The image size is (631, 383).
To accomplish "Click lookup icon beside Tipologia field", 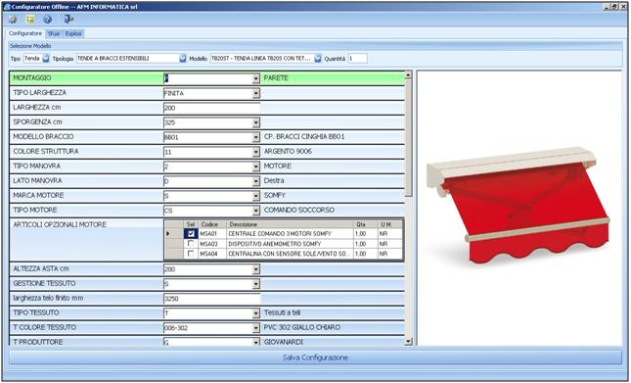I will [x=183, y=59].
